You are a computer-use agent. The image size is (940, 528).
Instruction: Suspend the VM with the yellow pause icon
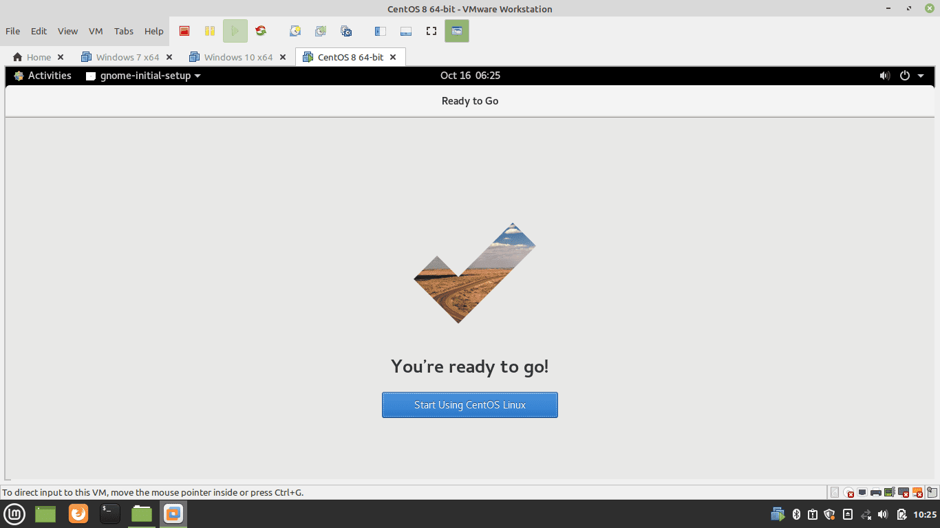click(x=210, y=31)
